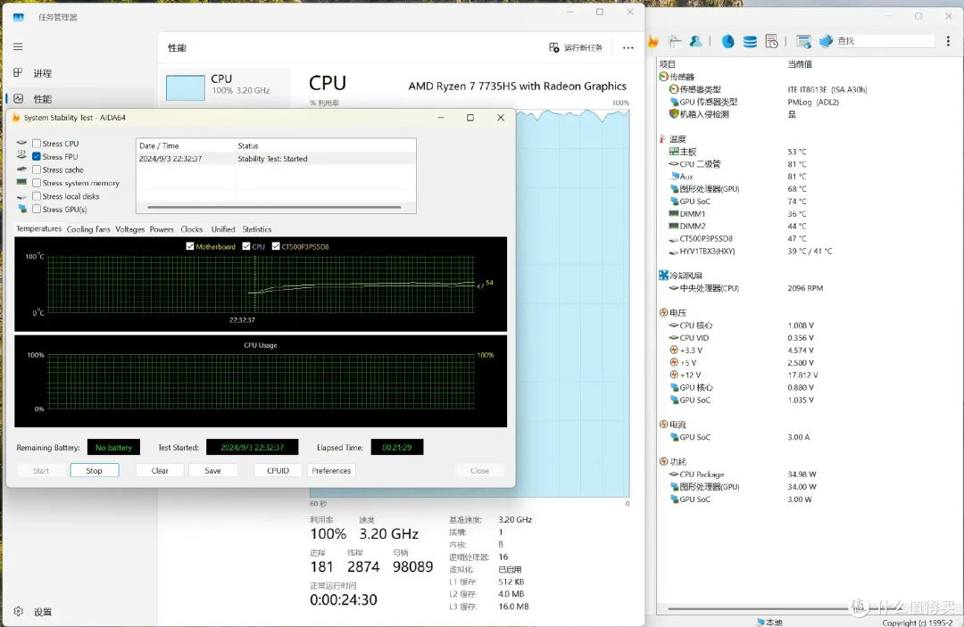Open AIDA64 vertical three-dot menu

coord(948,41)
